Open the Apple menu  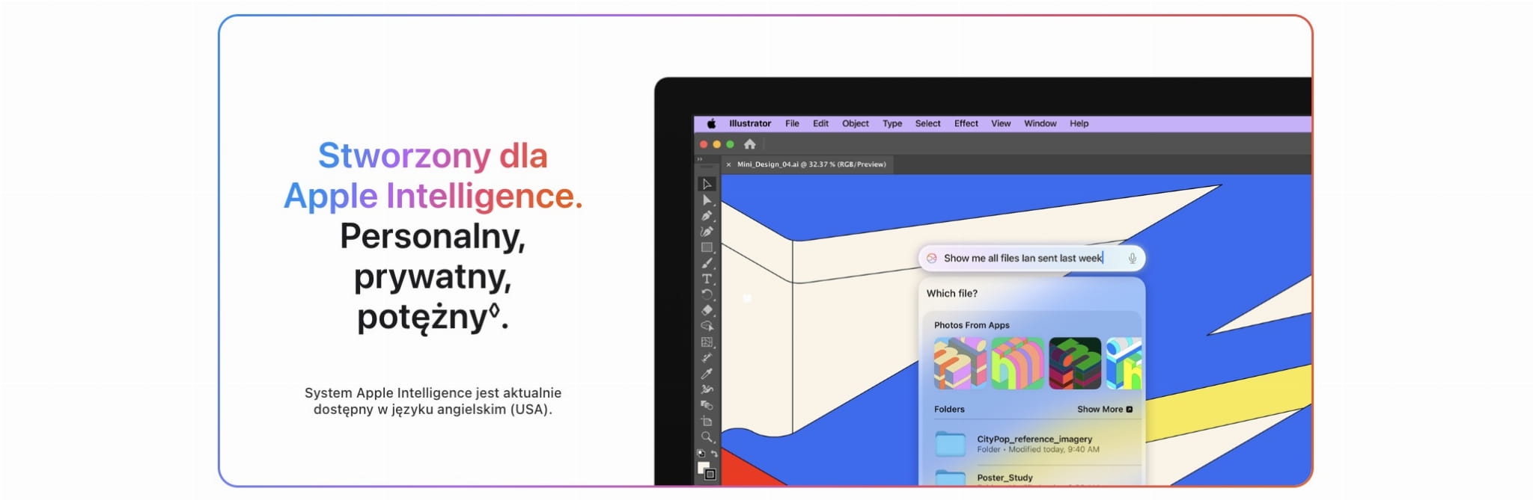(x=712, y=124)
